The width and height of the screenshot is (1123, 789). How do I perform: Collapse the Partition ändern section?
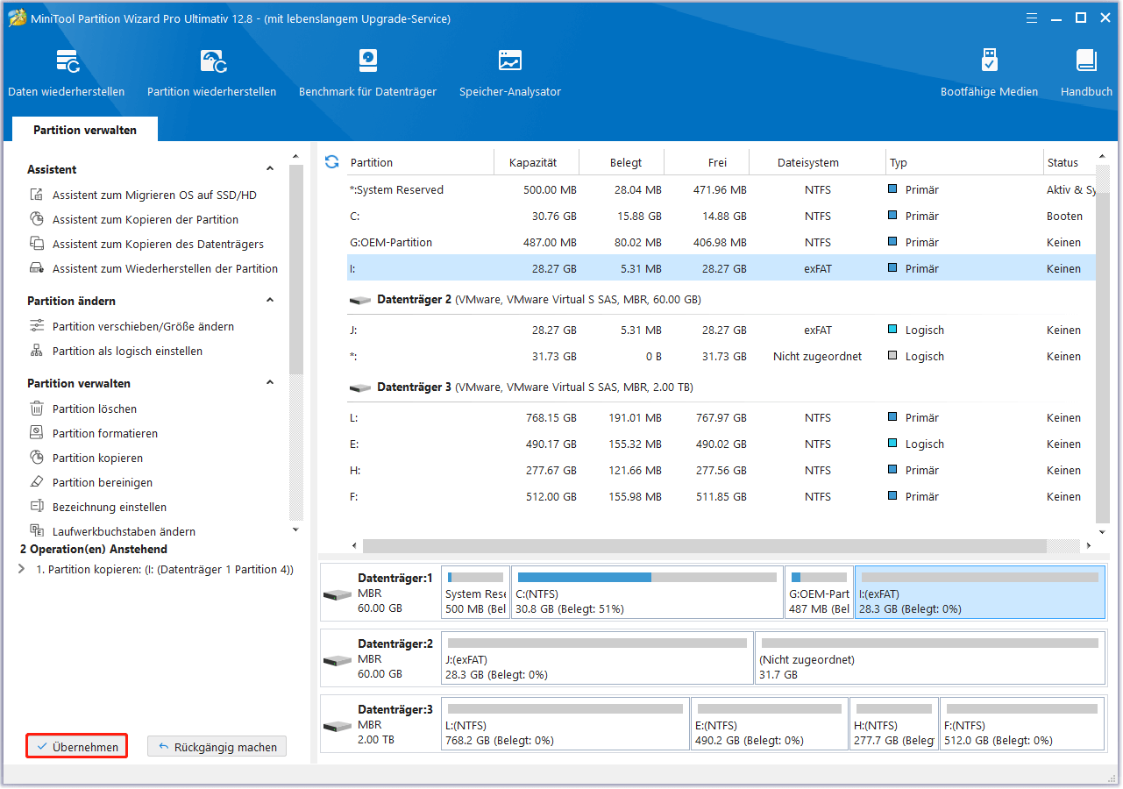270,301
